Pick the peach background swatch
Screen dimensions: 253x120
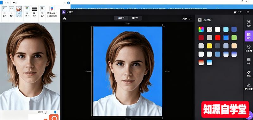tap(234, 46)
